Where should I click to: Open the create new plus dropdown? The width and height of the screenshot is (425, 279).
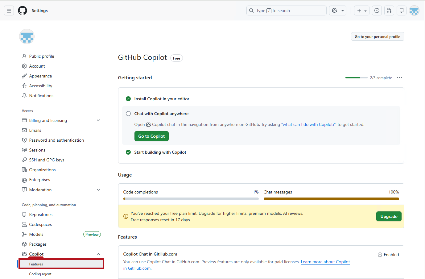[x=361, y=10]
